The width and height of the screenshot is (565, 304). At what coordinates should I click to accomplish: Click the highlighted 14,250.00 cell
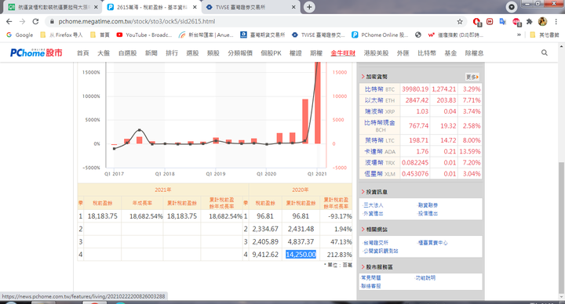tap(301, 255)
